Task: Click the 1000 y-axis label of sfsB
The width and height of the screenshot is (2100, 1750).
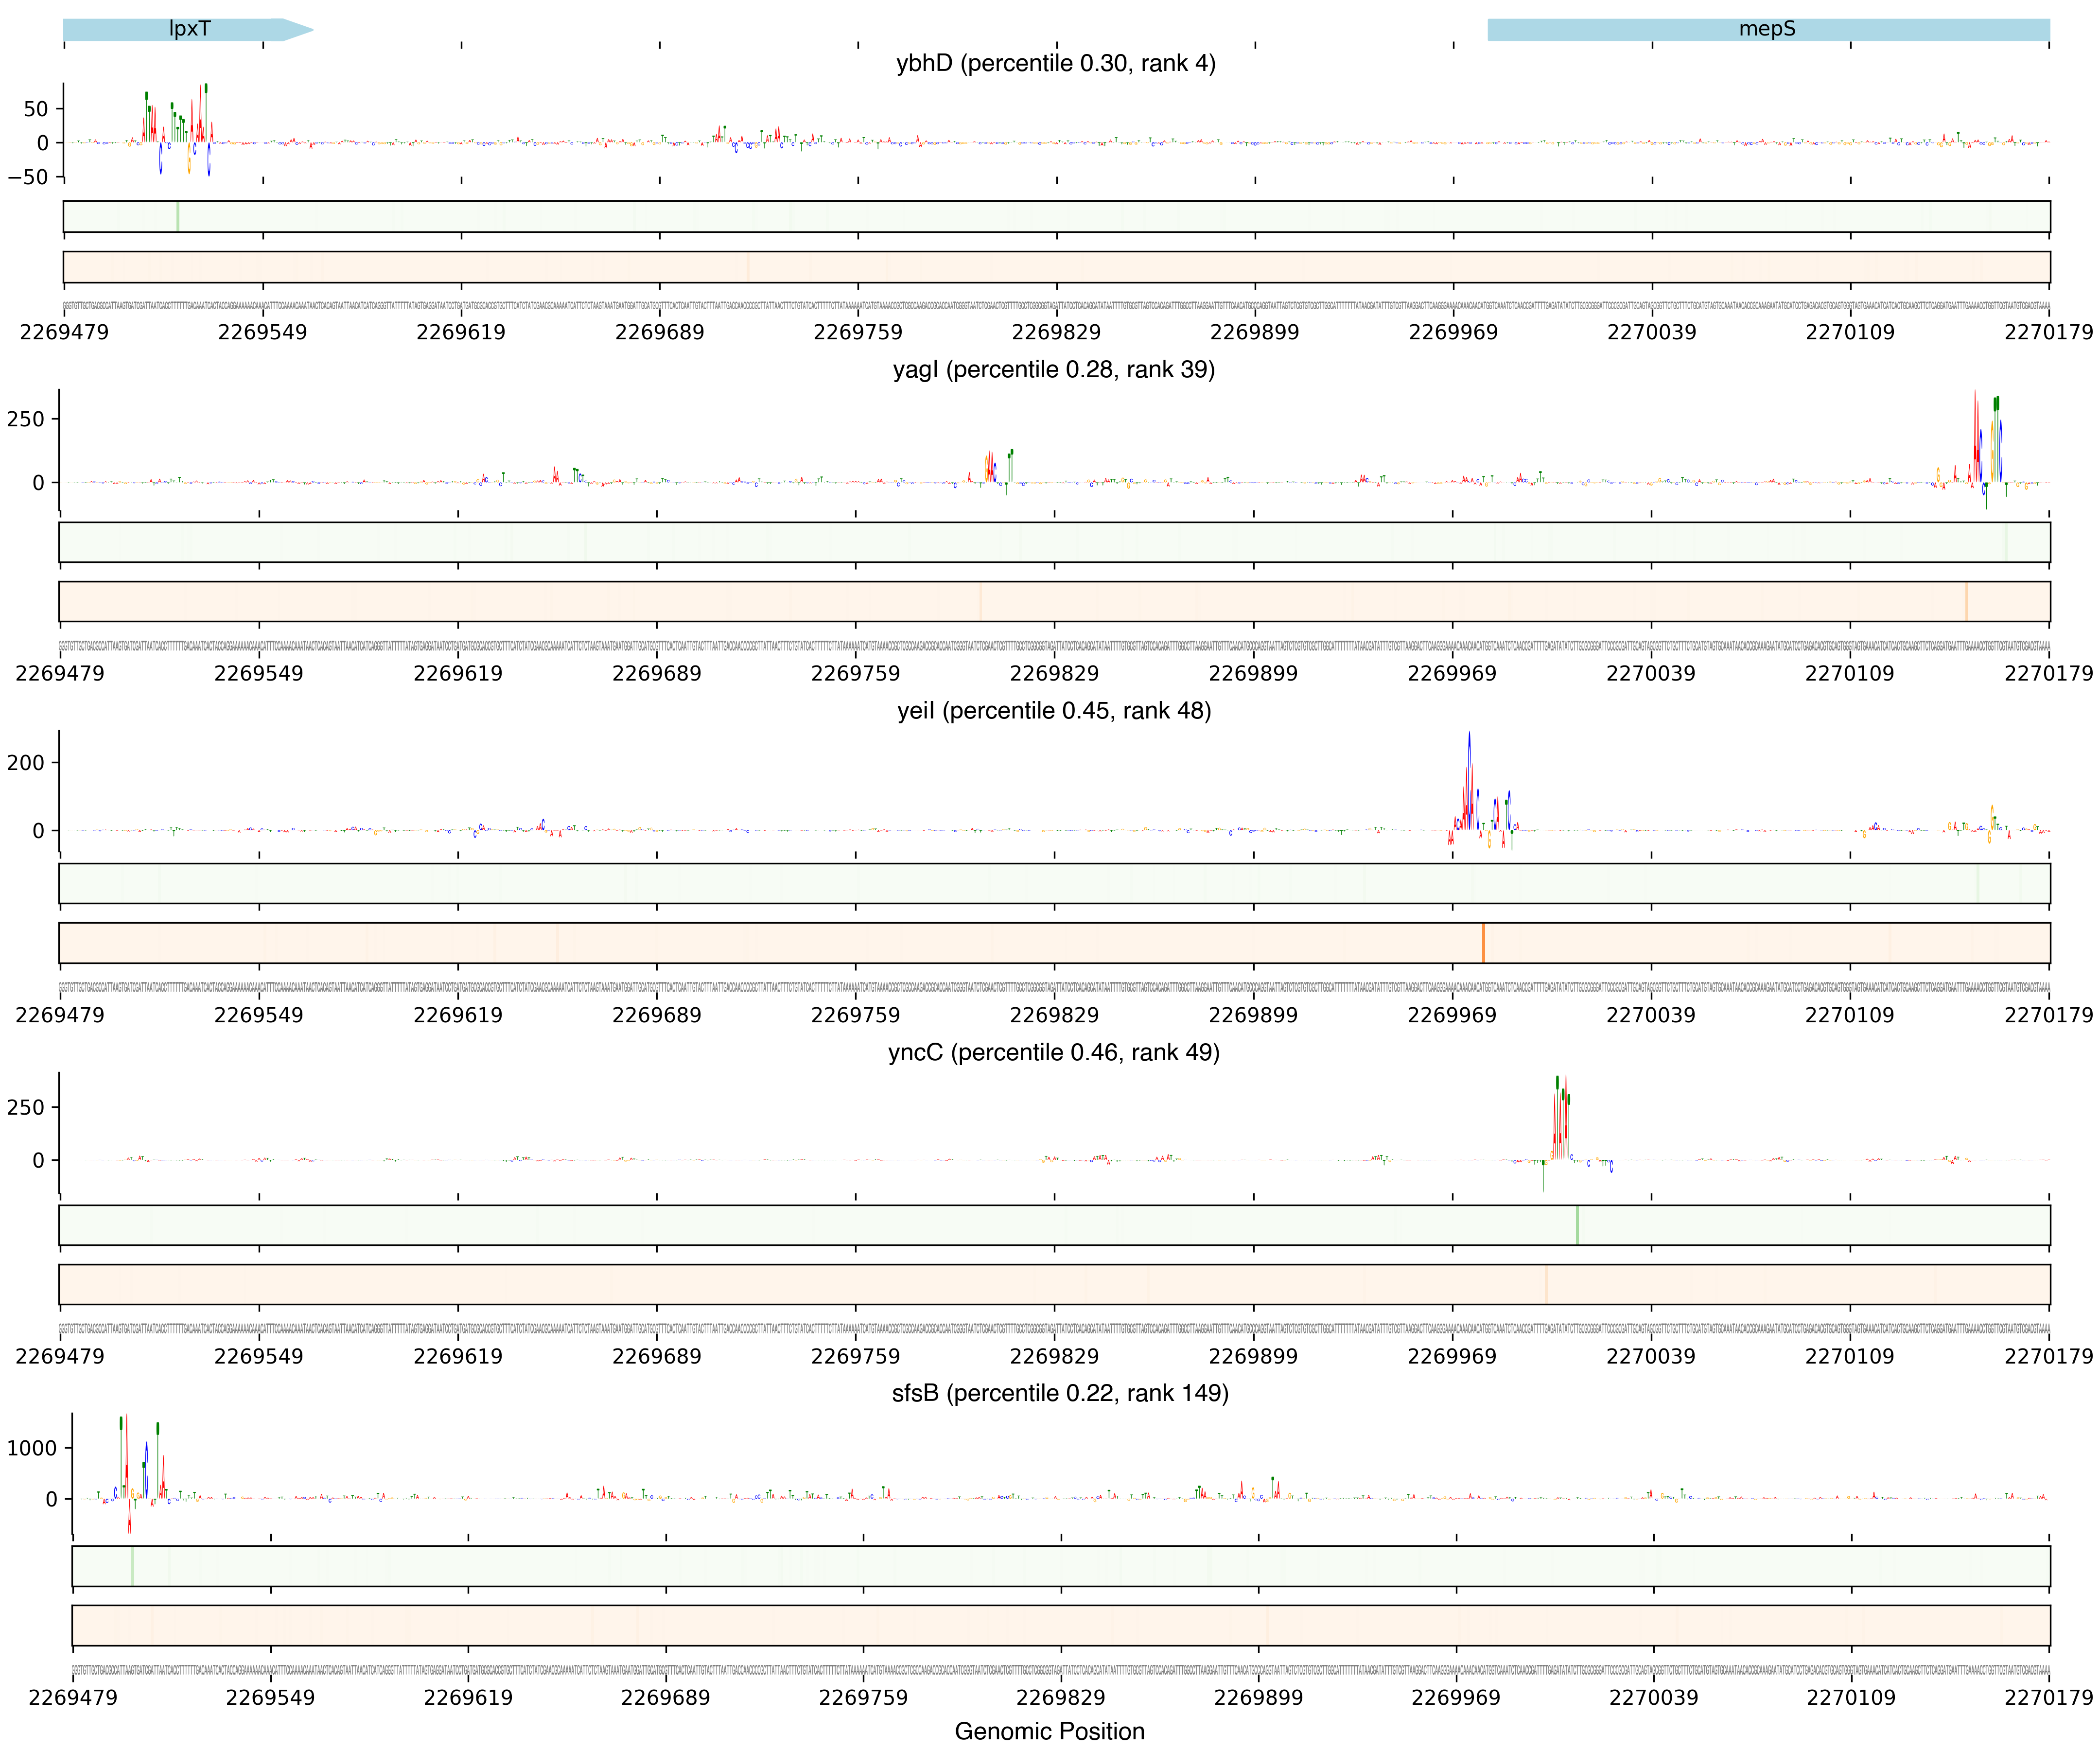Action: coord(32,1448)
